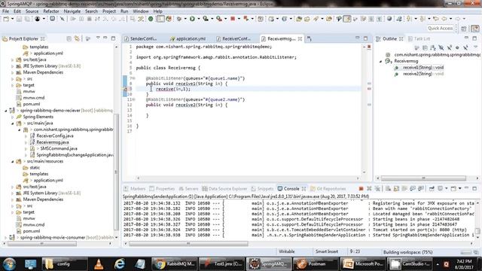The width and height of the screenshot is (482, 271).
Task: Click the green Run button in toolbar
Action: pyautogui.click(x=192, y=19)
